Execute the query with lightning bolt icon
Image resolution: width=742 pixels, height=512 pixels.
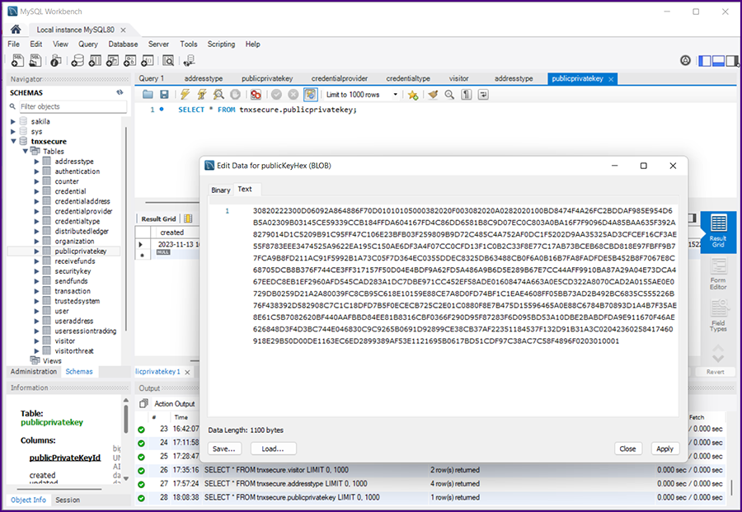coord(185,95)
